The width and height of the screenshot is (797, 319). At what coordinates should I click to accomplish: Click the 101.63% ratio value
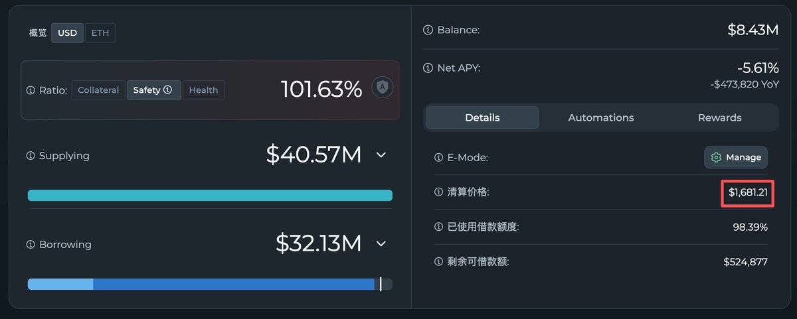(x=321, y=90)
